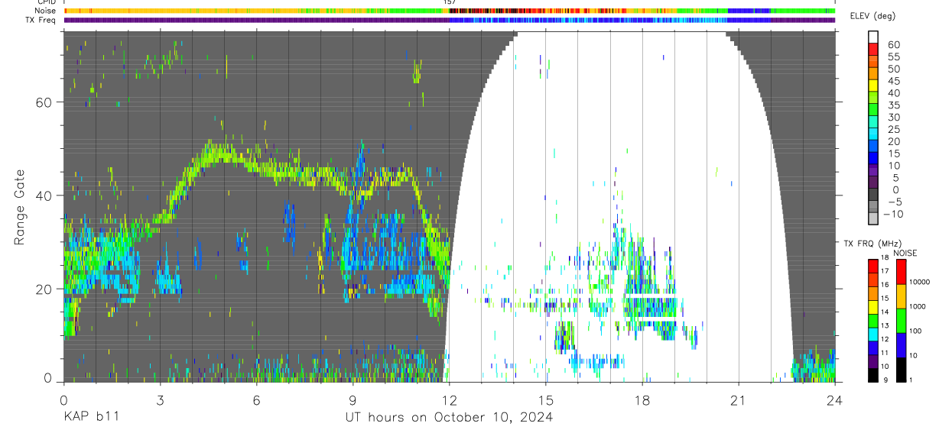Click the '15' UT hour tick label
The image size is (939, 433).
(x=545, y=399)
